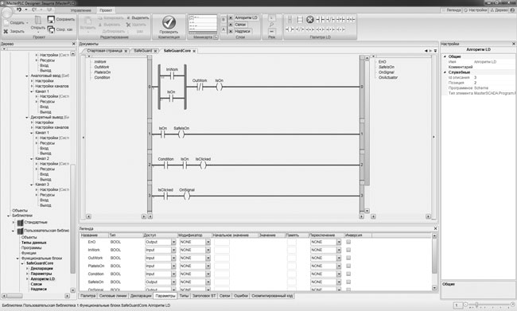Close the SafeGuardCore document tab
517x311 pixels.
tap(194, 51)
